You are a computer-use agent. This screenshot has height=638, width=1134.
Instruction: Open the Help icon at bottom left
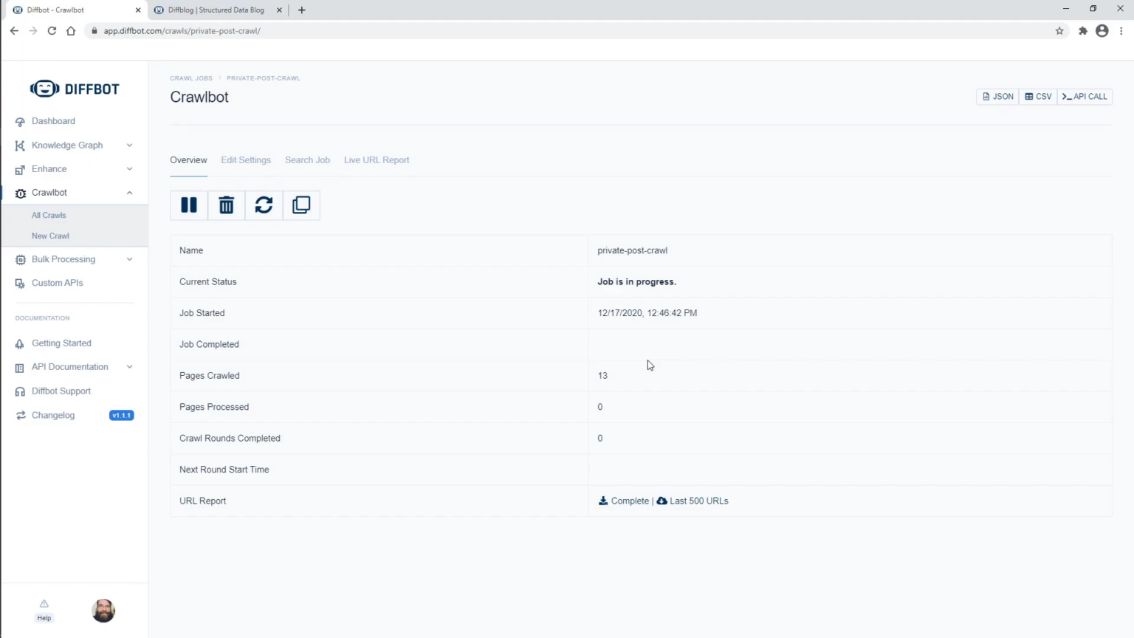coord(44,610)
